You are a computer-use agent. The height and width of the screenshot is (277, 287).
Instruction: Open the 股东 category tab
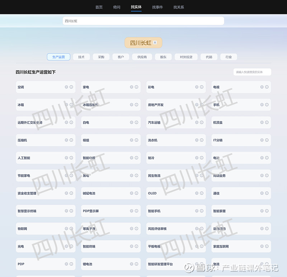[x=163, y=57]
